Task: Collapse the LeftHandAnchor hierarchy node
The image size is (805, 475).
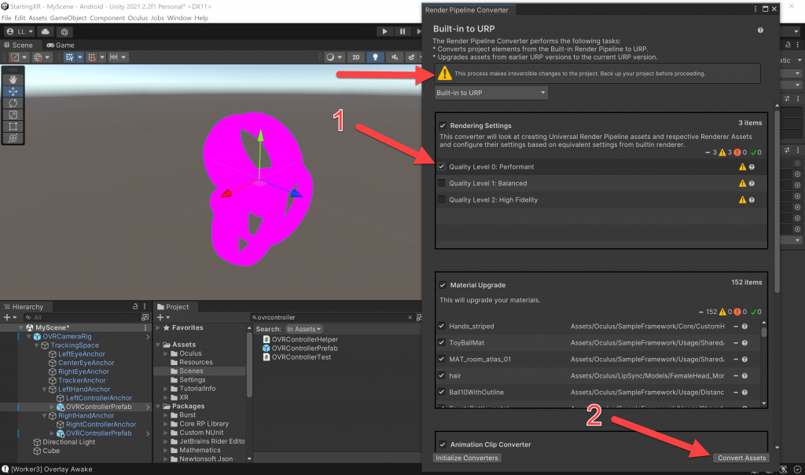Action: click(x=45, y=389)
